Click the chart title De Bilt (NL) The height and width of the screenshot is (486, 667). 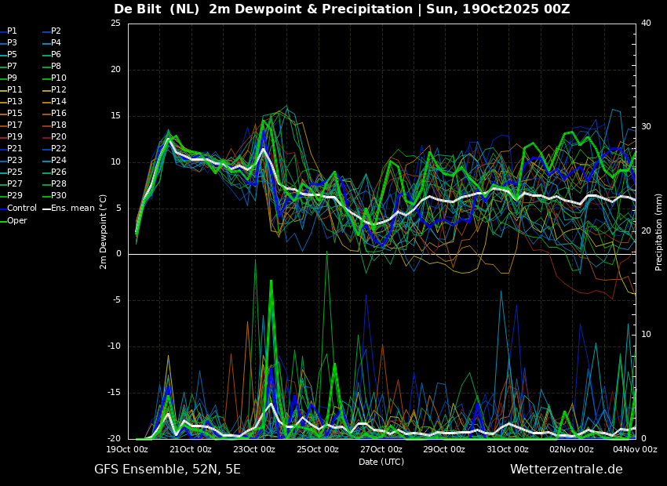(x=156, y=9)
